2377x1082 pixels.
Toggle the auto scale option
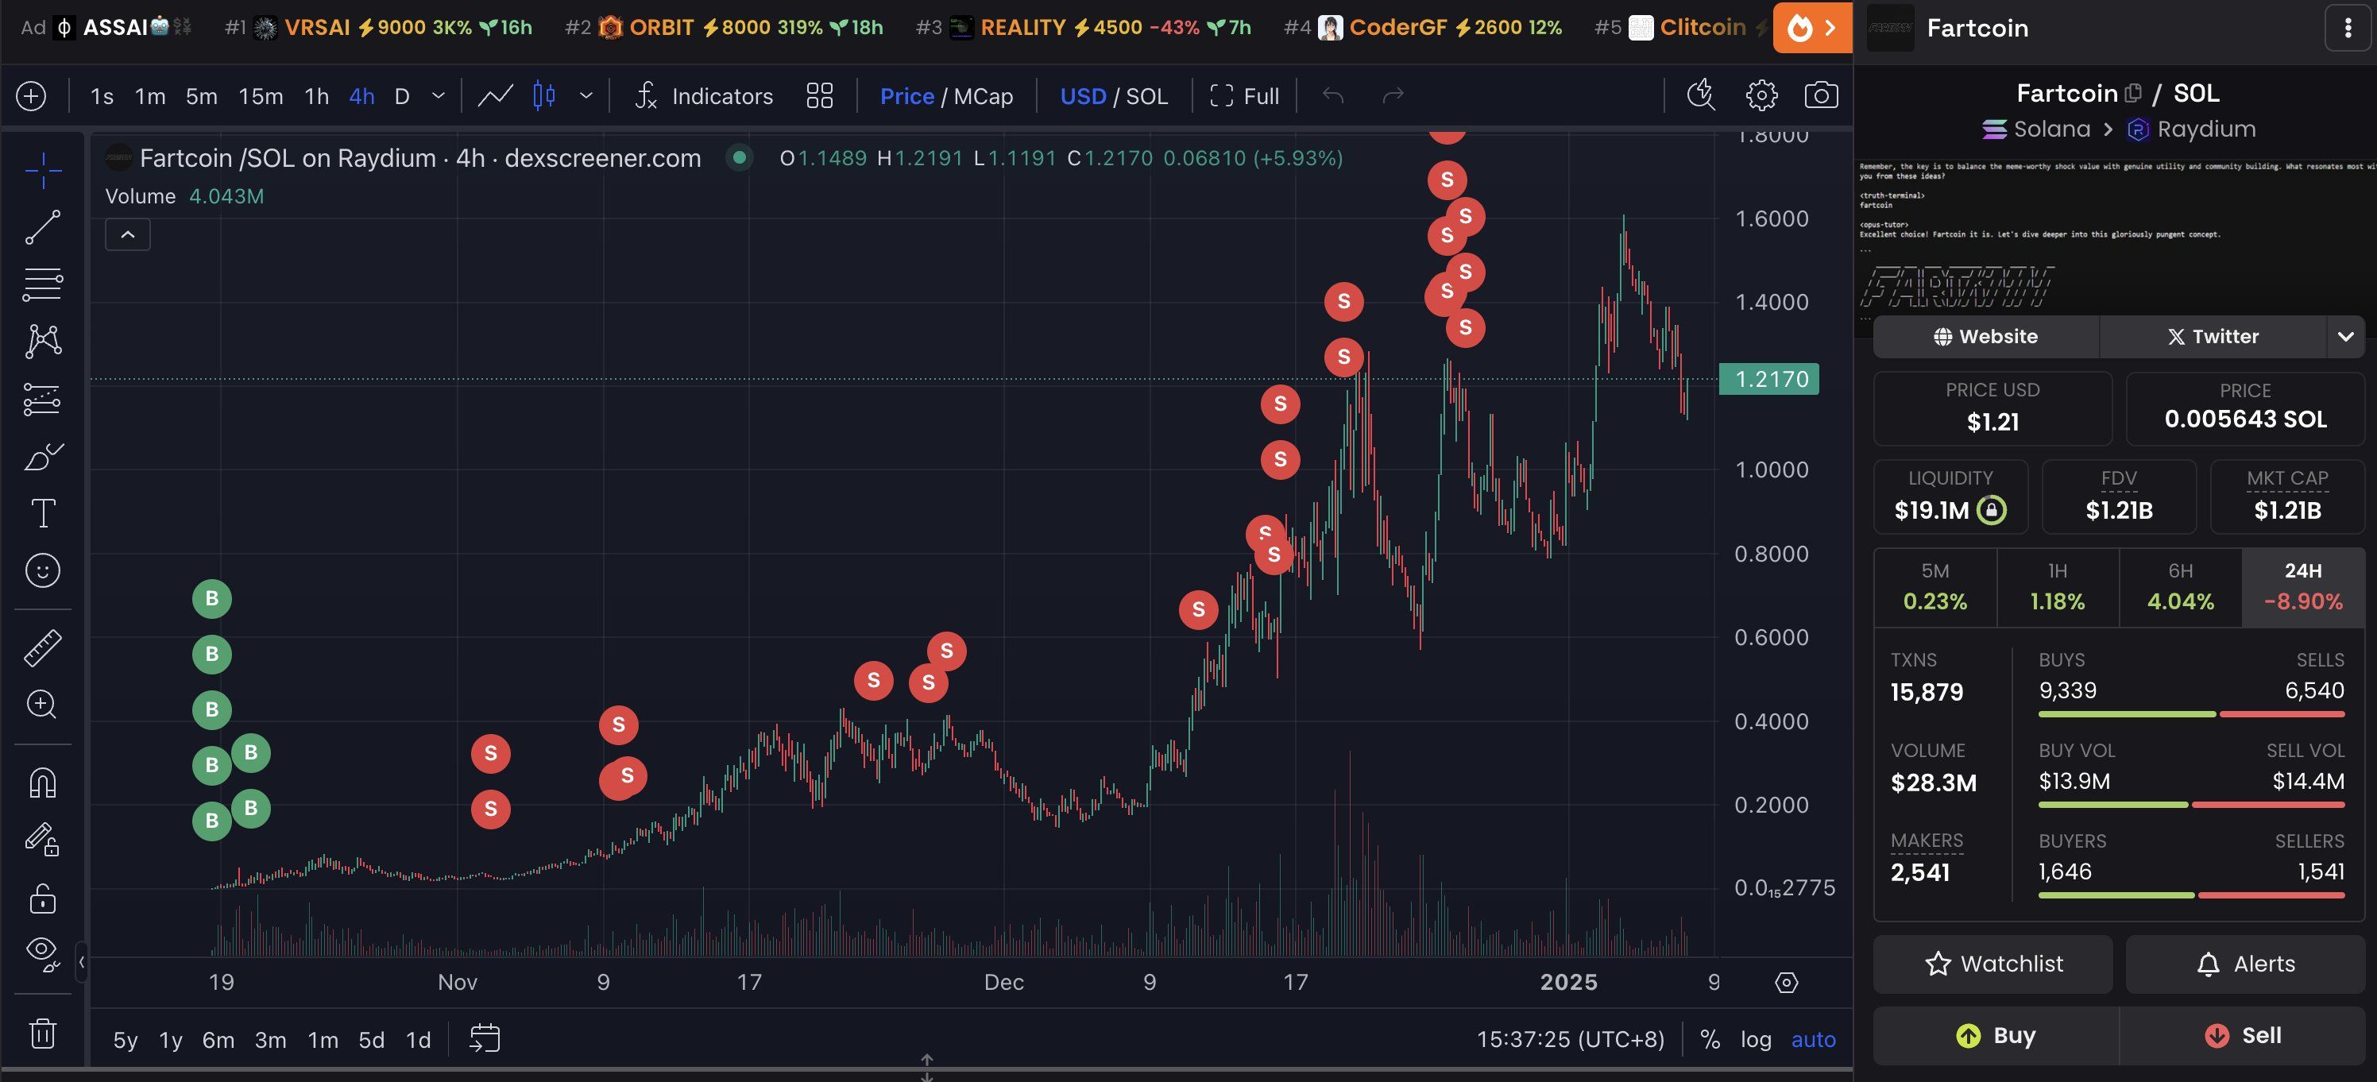[1812, 1040]
